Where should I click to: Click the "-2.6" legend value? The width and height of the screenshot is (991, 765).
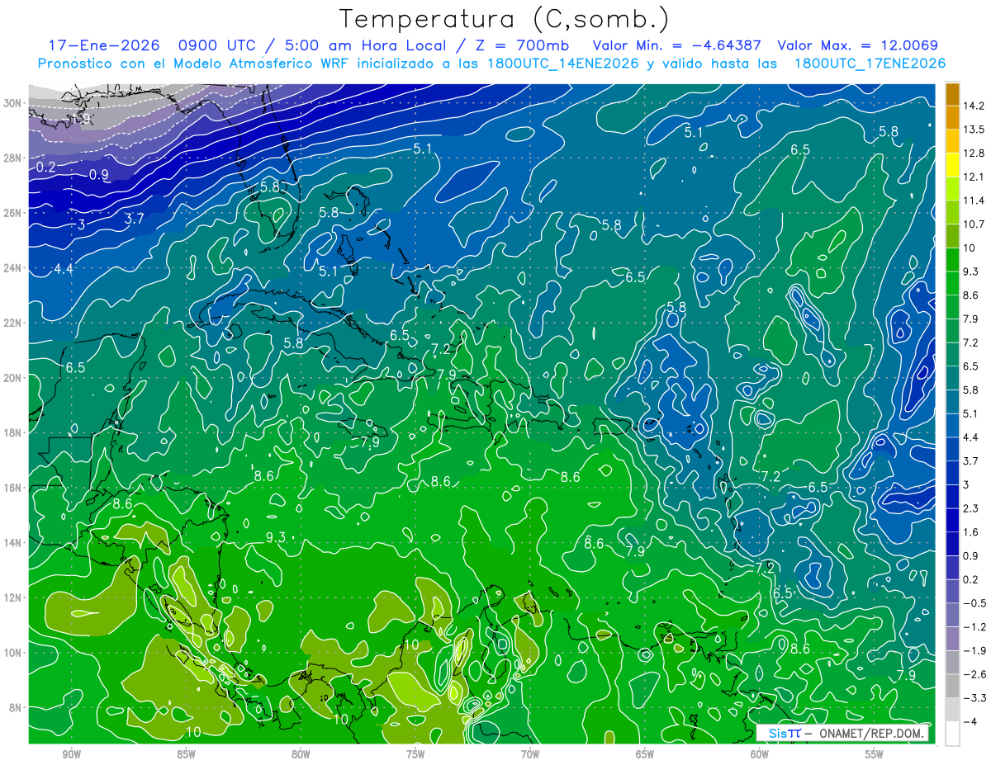click(973, 674)
